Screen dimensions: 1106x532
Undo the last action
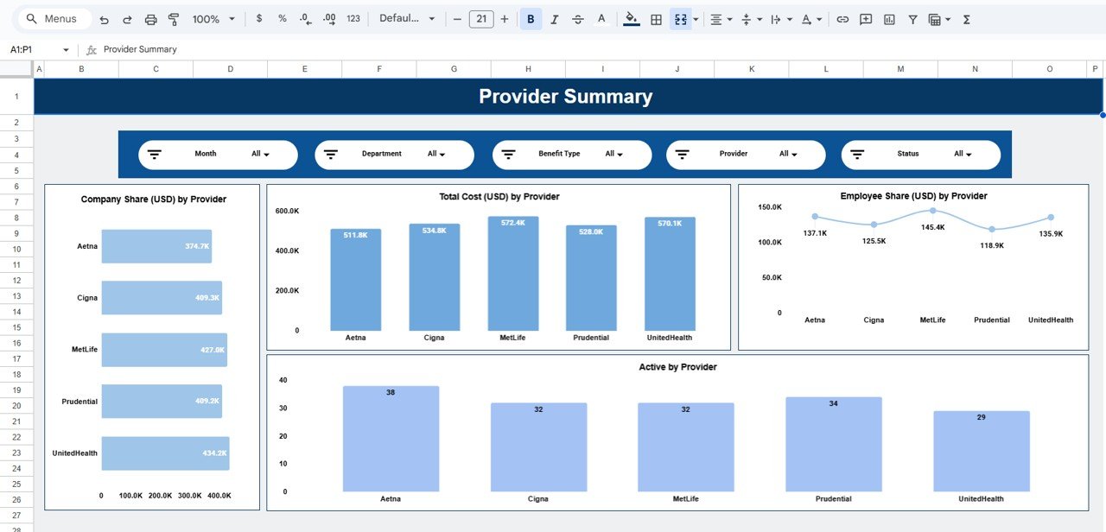pos(105,17)
